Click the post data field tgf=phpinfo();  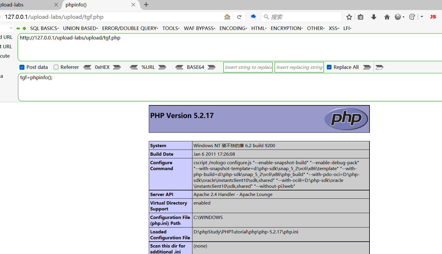coord(230,87)
